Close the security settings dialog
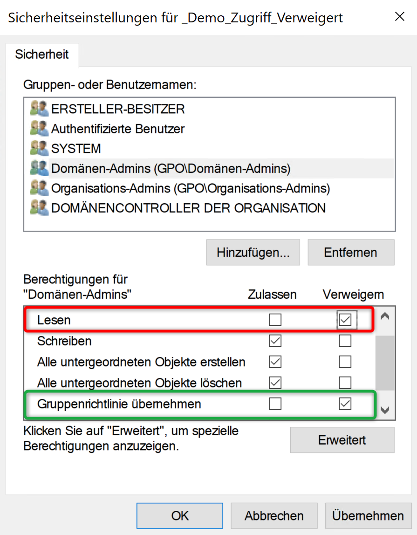 [399, 17]
